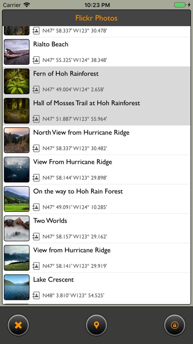Screen dimensions: 193x344
Task: Tap coordinates N47° 55.325' W124° 38.348'
Action: pos(75,60)
